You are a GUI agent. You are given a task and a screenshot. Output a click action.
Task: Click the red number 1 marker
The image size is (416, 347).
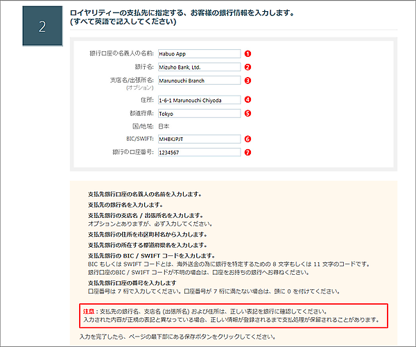click(x=247, y=53)
